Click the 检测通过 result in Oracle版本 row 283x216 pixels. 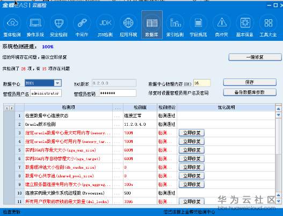[166, 124]
